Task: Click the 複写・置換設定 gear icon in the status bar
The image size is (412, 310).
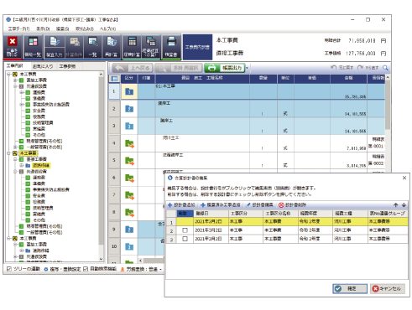Action: click(46, 269)
